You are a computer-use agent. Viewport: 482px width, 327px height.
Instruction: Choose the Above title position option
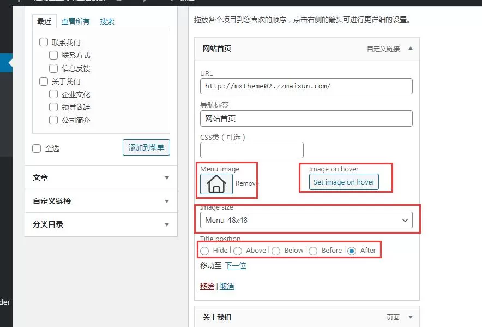pyautogui.click(x=238, y=251)
